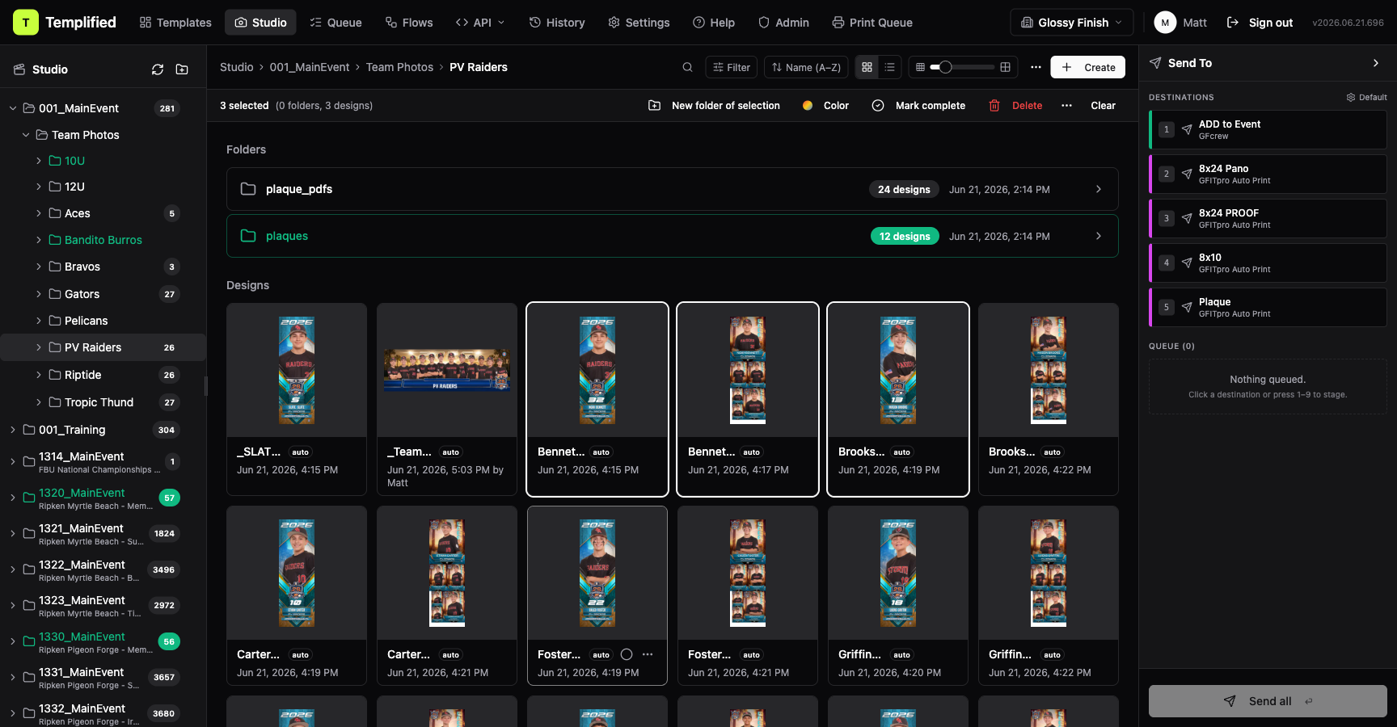Image resolution: width=1397 pixels, height=727 pixels.
Task: Open selection bar more actions ellipsis
Action: (1066, 106)
